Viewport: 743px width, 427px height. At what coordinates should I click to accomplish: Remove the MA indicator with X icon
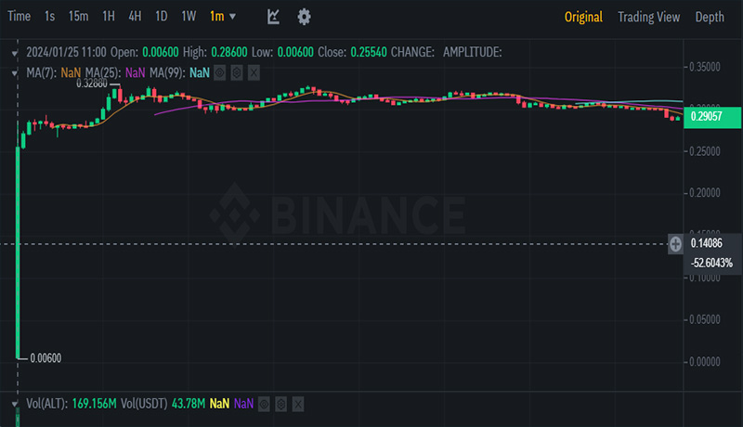(x=254, y=73)
